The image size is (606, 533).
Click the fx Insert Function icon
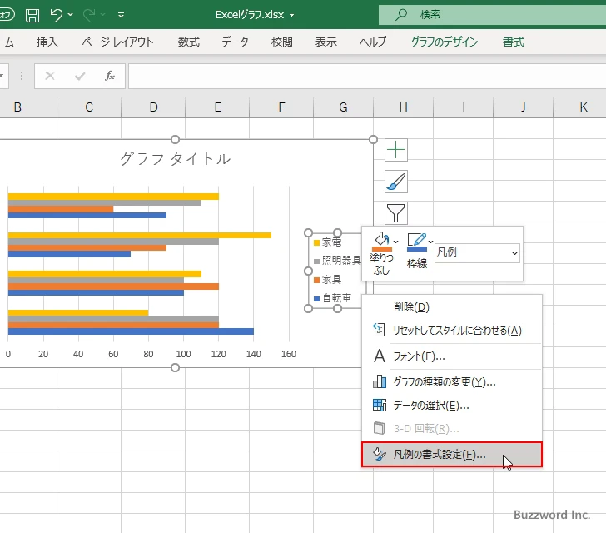tap(110, 76)
